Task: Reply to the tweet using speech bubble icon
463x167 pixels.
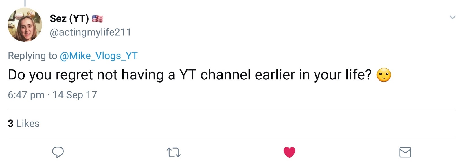Action: [x=58, y=152]
